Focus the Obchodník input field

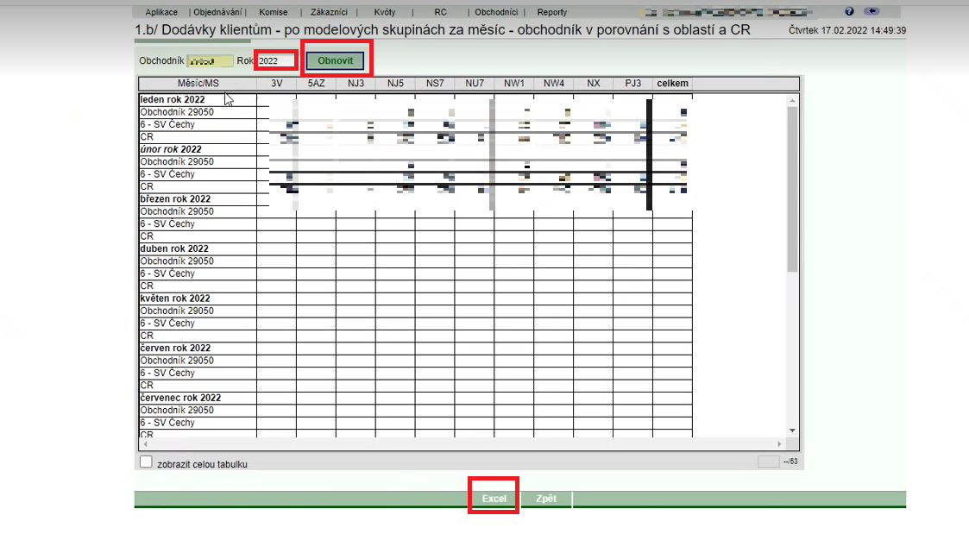pyautogui.click(x=210, y=61)
